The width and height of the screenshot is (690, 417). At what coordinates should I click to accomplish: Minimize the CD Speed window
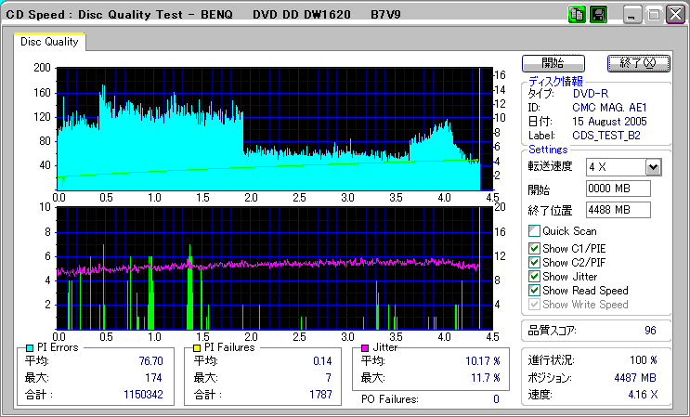pos(633,15)
